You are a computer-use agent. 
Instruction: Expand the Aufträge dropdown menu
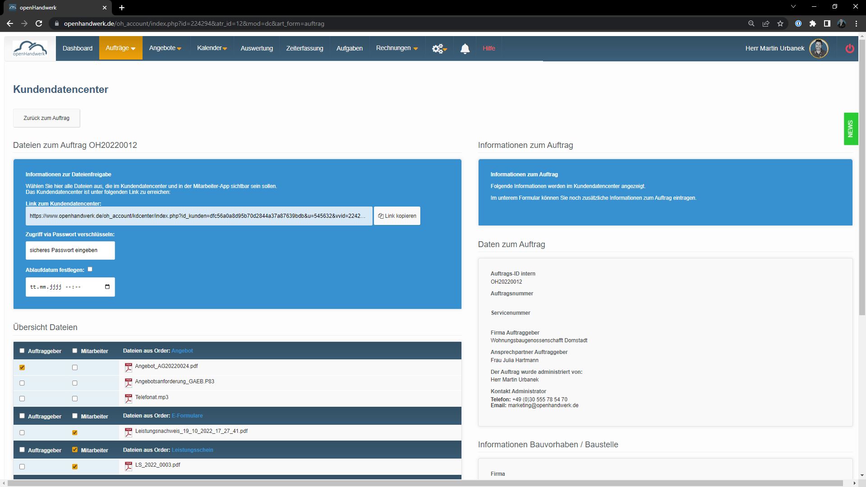click(120, 48)
